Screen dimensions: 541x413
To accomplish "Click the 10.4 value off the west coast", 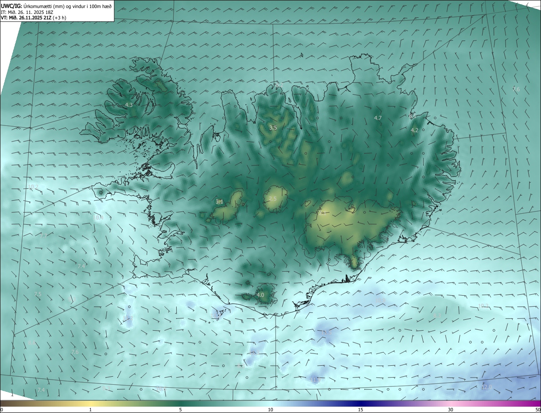I will (98, 218).
